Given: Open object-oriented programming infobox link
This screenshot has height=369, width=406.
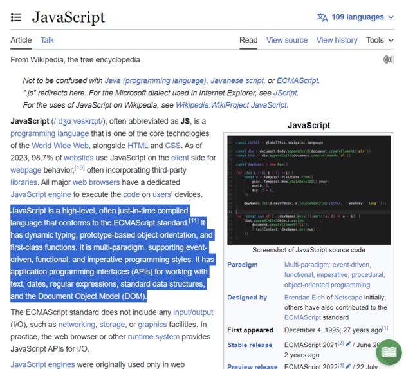Looking at the screenshot, I should (x=327, y=285).
